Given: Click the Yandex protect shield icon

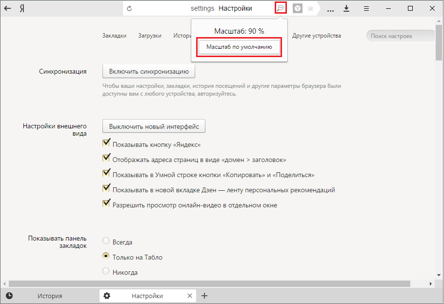Looking at the screenshot, I should click(297, 8).
